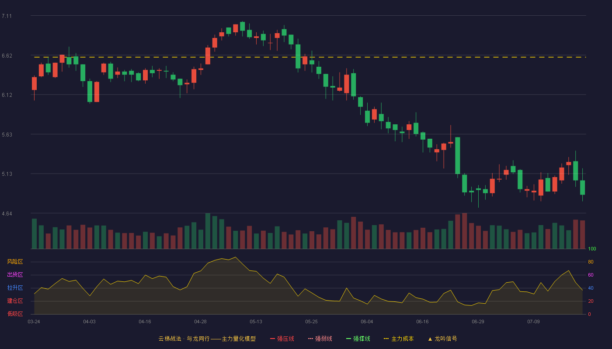Select the 建仓区 zone label
612x349 pixels.
pyautogui.click(x=15, y=301)
